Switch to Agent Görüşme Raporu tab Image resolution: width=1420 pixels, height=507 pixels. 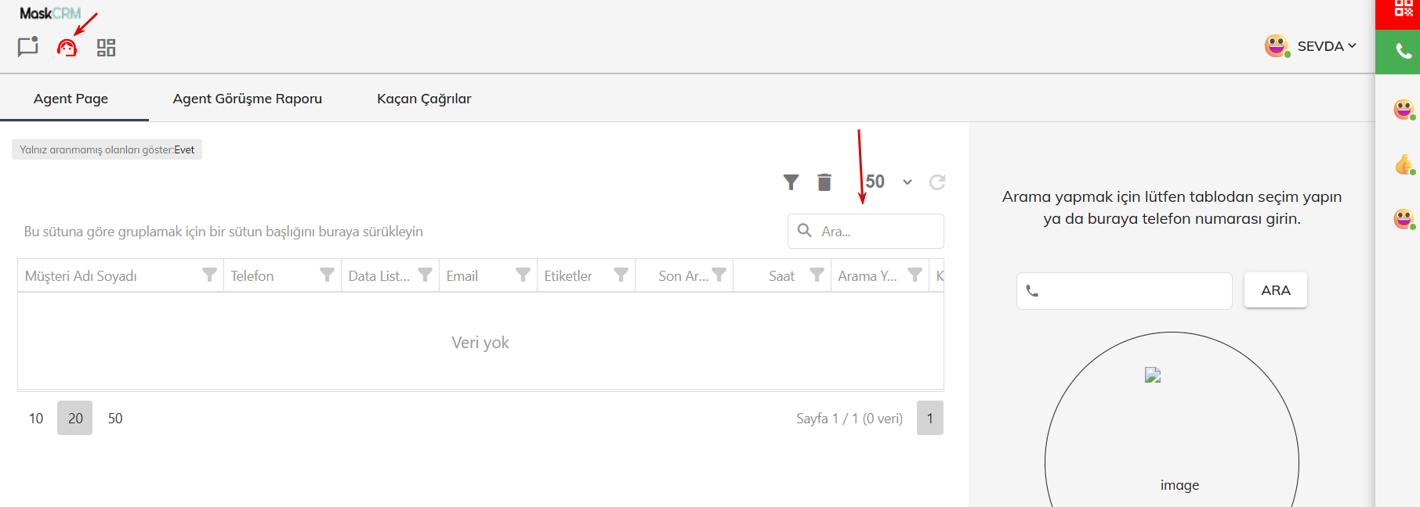[x=247, y=99]
